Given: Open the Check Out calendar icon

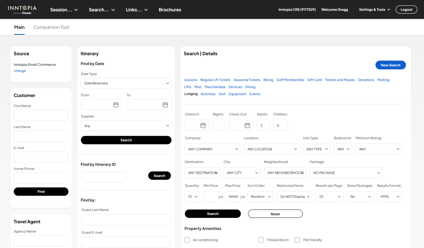Looking at the screenshot, I should (x=247, y=125).
